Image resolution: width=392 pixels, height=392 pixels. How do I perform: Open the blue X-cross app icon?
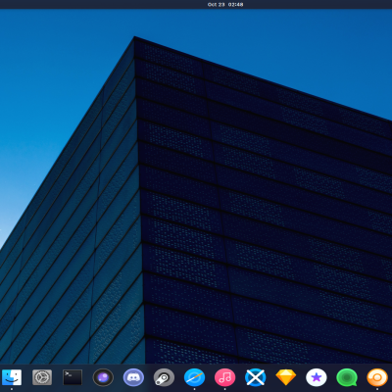[255, 377]
